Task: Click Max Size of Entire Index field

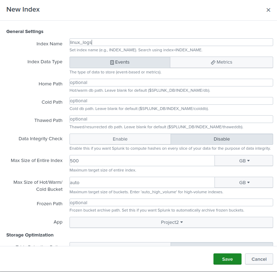Action: 142,161
